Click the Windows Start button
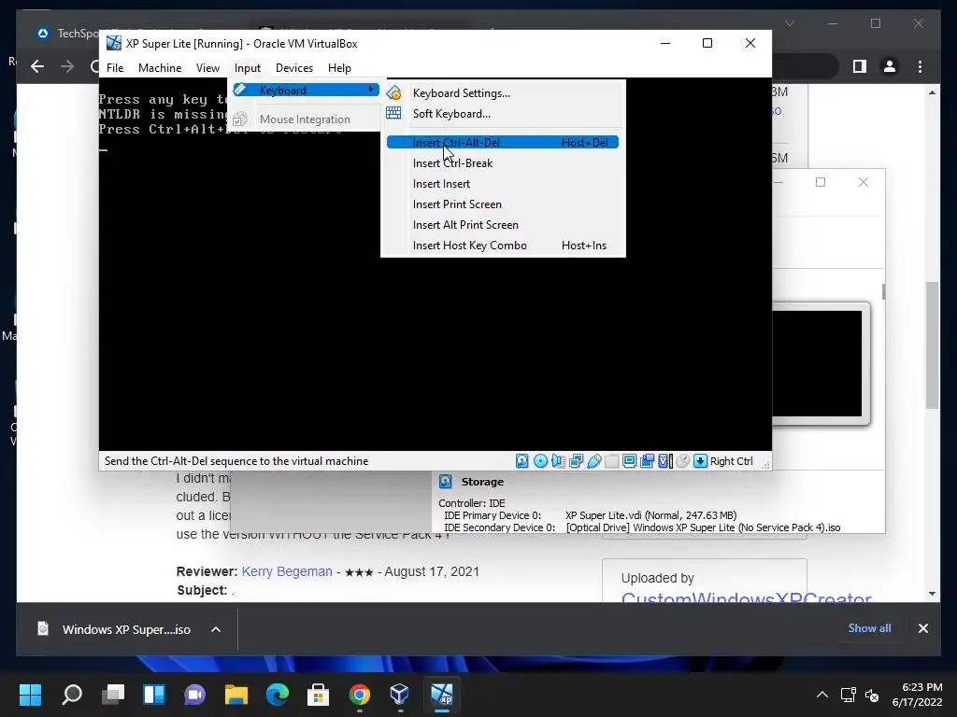This screenshot has width=957, height=717. pyautogui.click(x=30, y=694)
